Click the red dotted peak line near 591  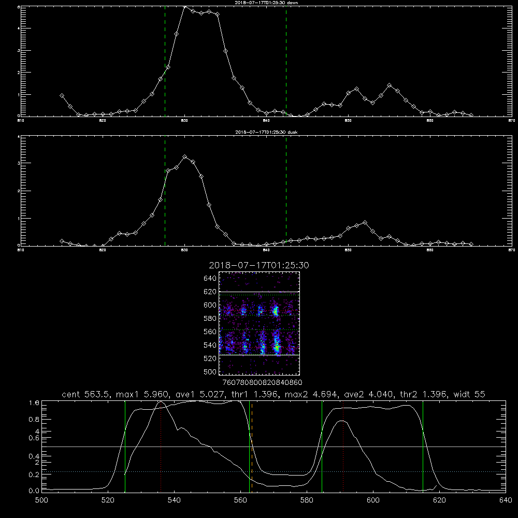(x=343, y=446)
